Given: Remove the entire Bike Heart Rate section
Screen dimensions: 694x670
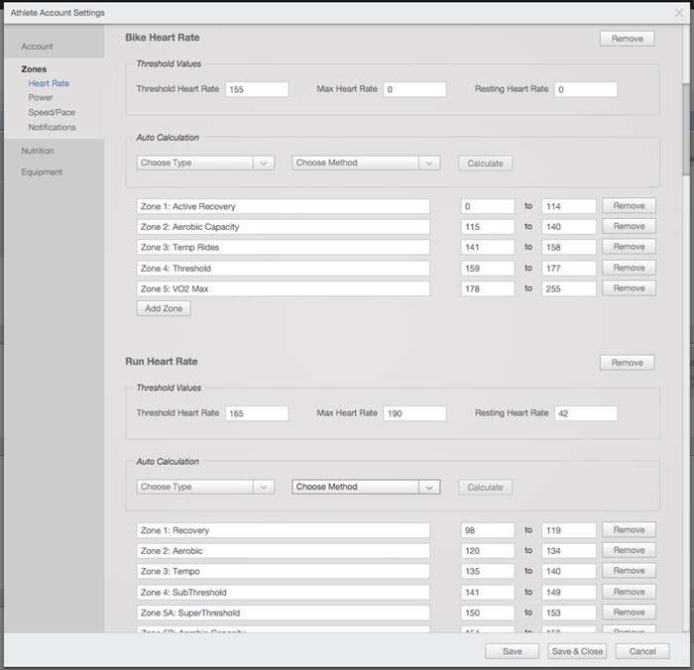Looking at the screenshot, I should coord(627,39).
